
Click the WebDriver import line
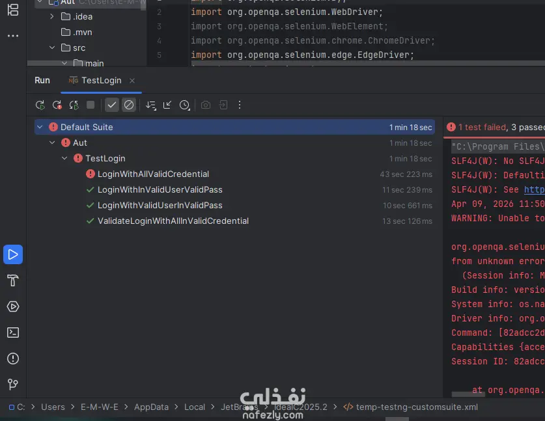click(286, 12)
